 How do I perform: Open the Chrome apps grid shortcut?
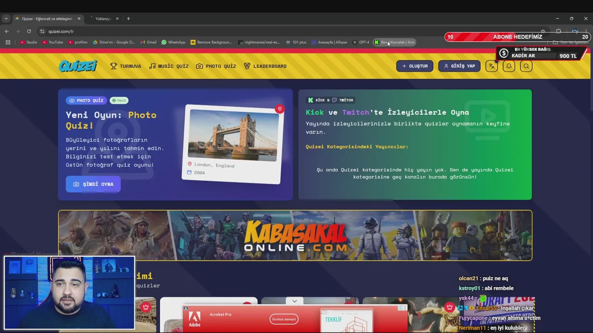tap(8, 42)
